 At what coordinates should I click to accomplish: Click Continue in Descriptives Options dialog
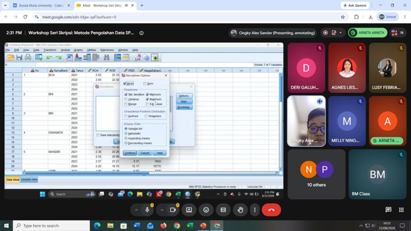130,153
